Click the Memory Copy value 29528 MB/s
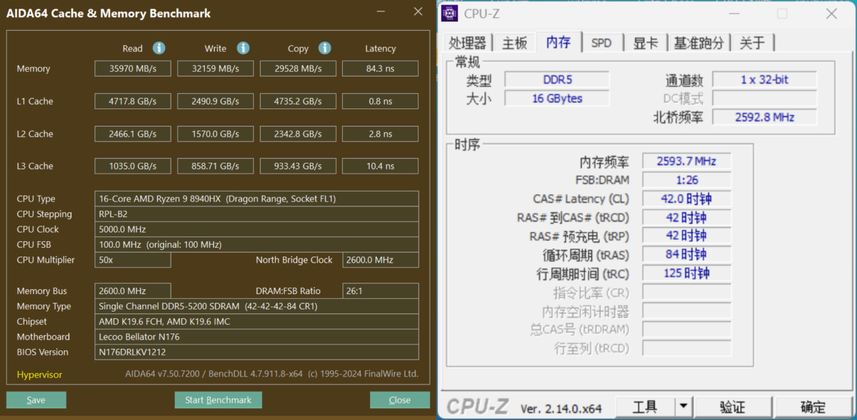 click(298, 68)
